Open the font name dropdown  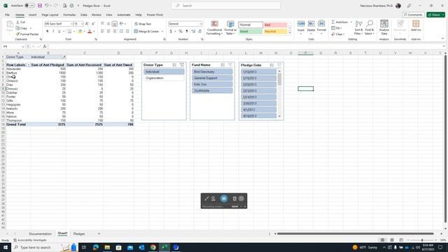[x=71, y=24]
